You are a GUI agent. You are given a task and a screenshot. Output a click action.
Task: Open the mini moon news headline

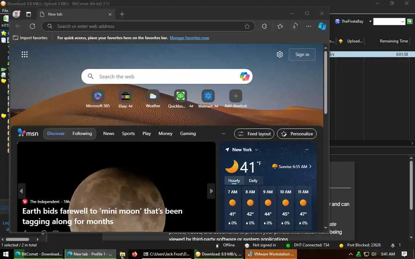coord(102,216)
